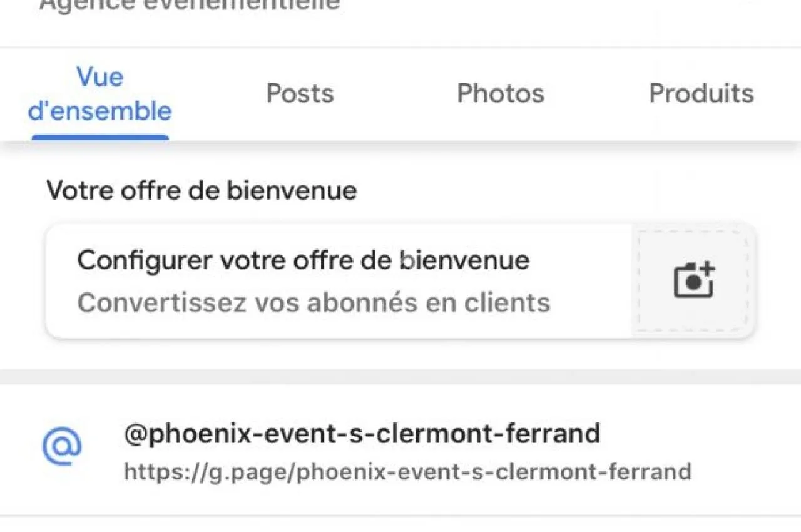Select the @phoenix-event-s-clermont-ferrand short name
This screenshot has height=532, width=801.
click(x=362, y=433)
